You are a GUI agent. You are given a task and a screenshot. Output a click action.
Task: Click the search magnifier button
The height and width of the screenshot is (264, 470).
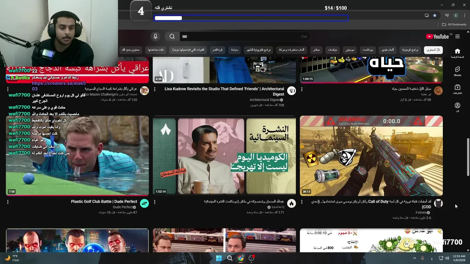pyautogui.click(x=172, y=36)
